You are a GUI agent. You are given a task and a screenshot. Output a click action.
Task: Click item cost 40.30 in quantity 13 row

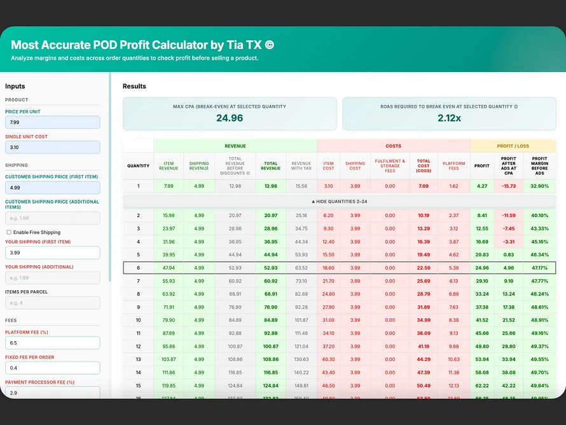tap(328, 359)
